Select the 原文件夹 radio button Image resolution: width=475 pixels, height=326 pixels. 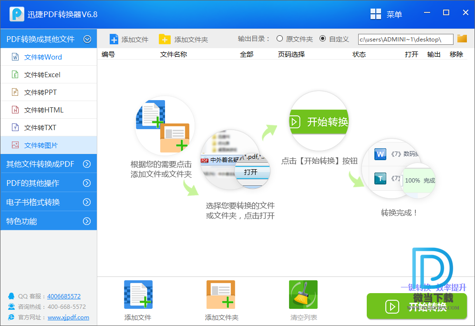(x=279, y=39)
